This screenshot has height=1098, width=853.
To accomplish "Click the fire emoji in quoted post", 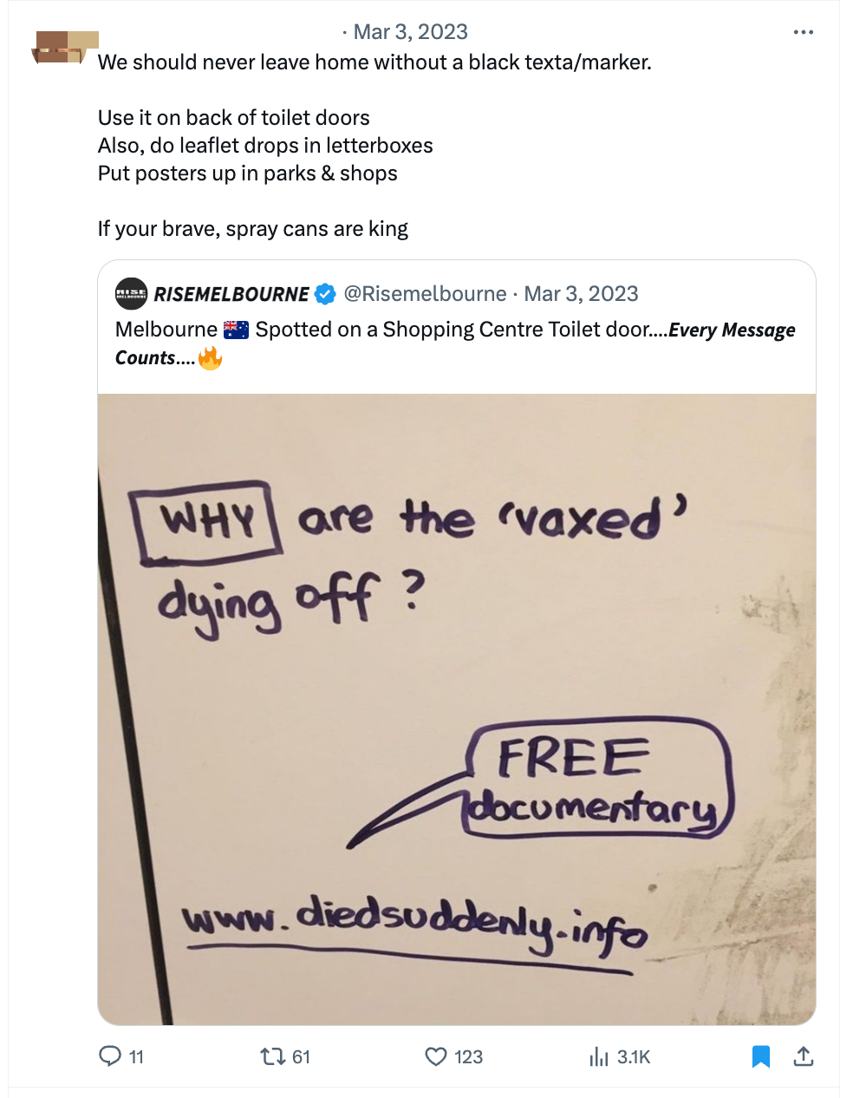I will tap(210, 358).
